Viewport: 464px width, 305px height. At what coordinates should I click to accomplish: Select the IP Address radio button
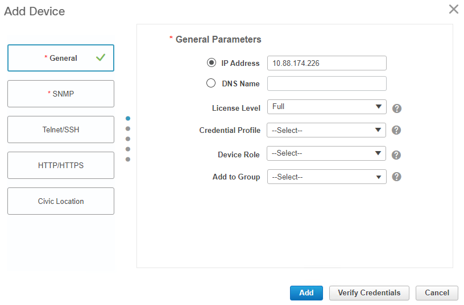coord(212,63)
